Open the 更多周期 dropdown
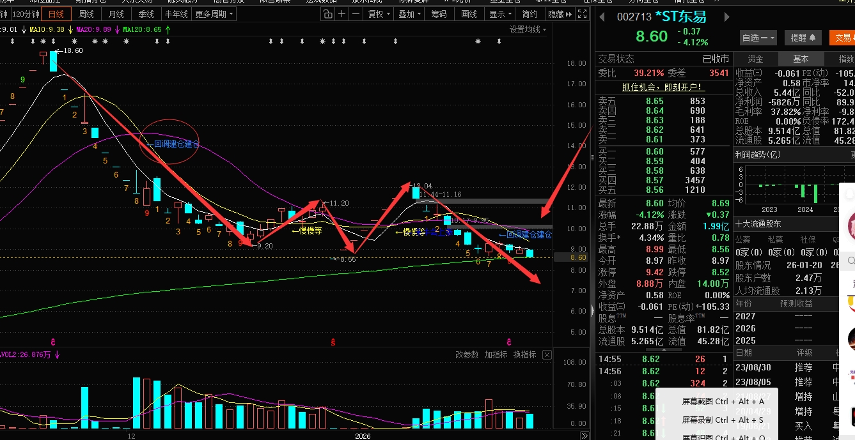This screenshot has height=440, width=855. click(214, 14)
